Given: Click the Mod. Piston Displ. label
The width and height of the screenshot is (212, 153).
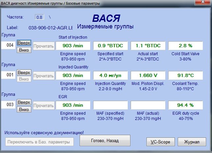Looking at the screenshot, I should (148, 84).
